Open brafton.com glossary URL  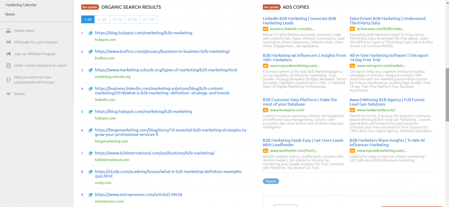[x=163, y=52]
